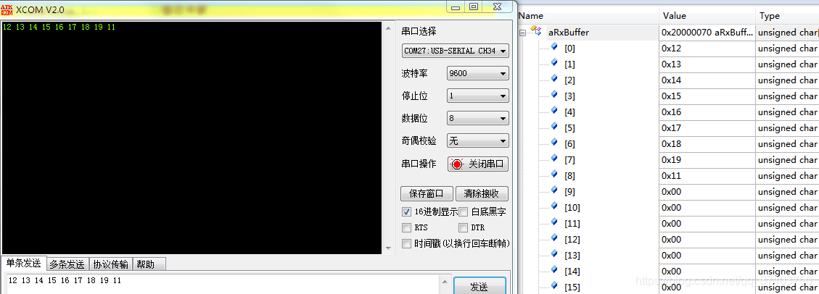Click the blue diamond icon of element [7]

(554, 159)
